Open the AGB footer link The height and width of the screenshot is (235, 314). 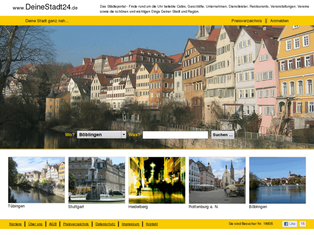pos(53,224)
